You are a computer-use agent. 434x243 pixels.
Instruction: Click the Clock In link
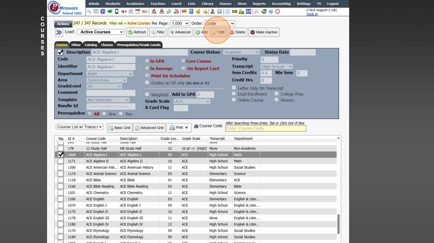312,14
